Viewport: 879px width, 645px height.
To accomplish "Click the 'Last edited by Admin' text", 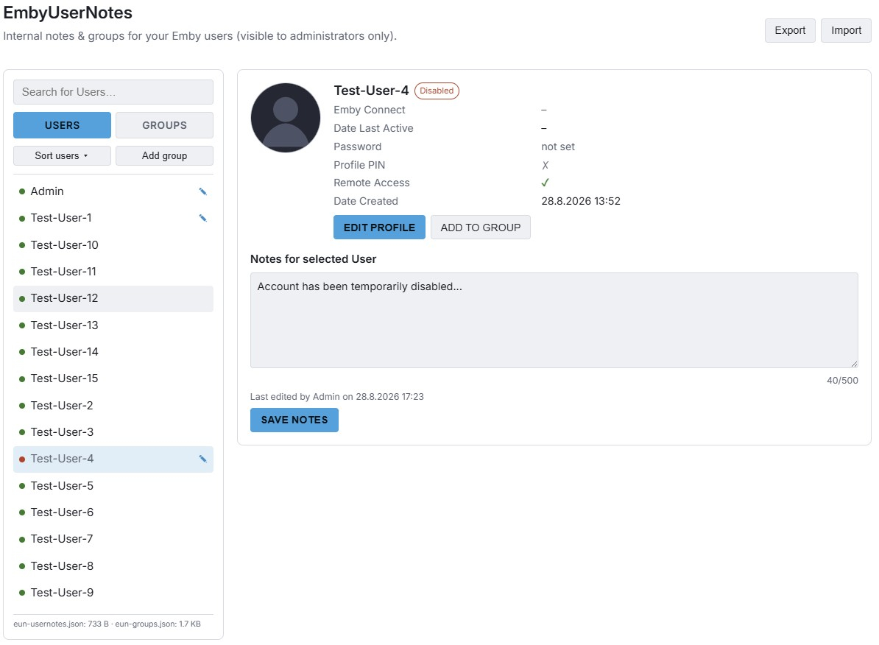I will point(337,397).
